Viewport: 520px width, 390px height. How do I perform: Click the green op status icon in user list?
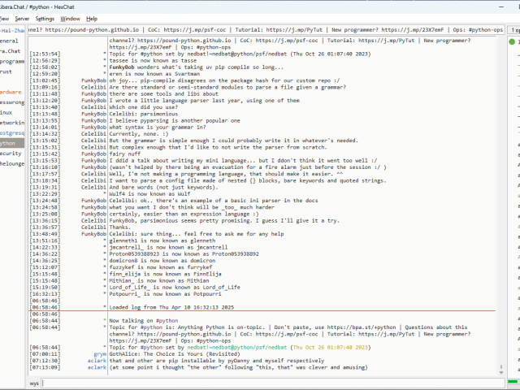pyautogui.click(x=513, y=42)
